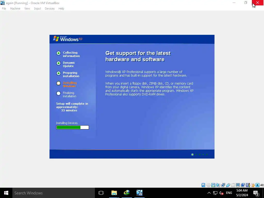Click the Preparing installation step bullet
The width and height of the screenshot is (264, 198).
click(x=59, y=73)
